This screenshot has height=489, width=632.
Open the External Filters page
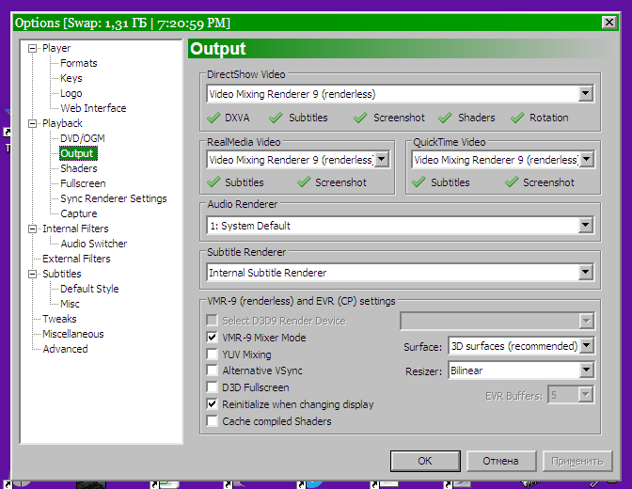[76, 259]
